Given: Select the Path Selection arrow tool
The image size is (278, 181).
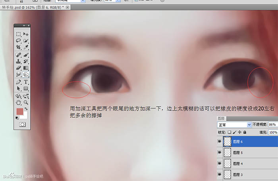Looking at the screenshot, I should pyautogui.click(x=18, y=88).
